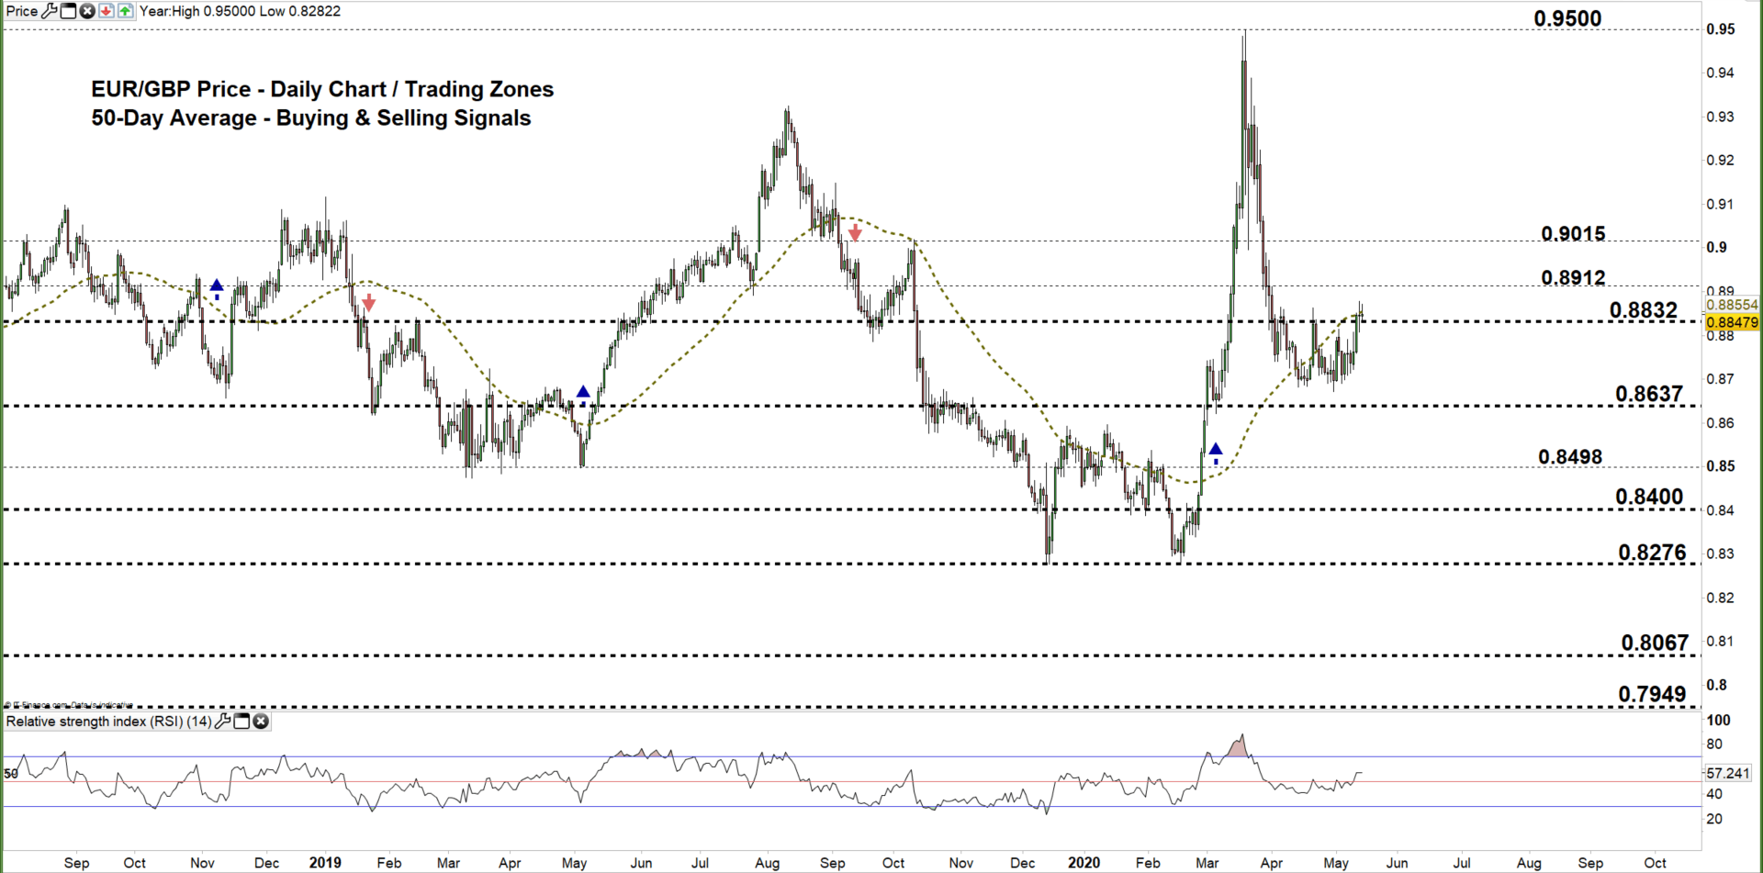Remove RSI indicator with X icon

click(261, 722)
